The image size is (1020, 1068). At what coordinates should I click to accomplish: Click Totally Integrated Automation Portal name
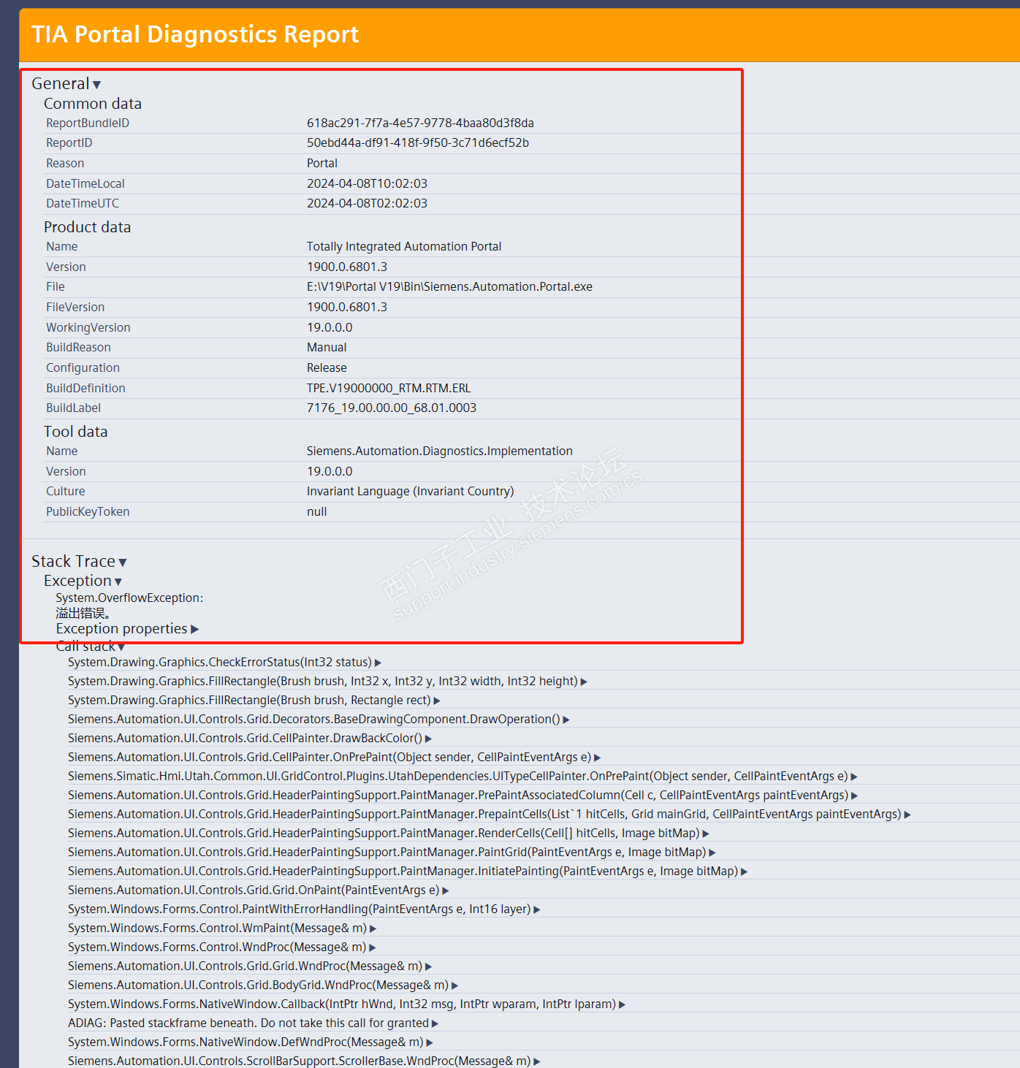404,247
